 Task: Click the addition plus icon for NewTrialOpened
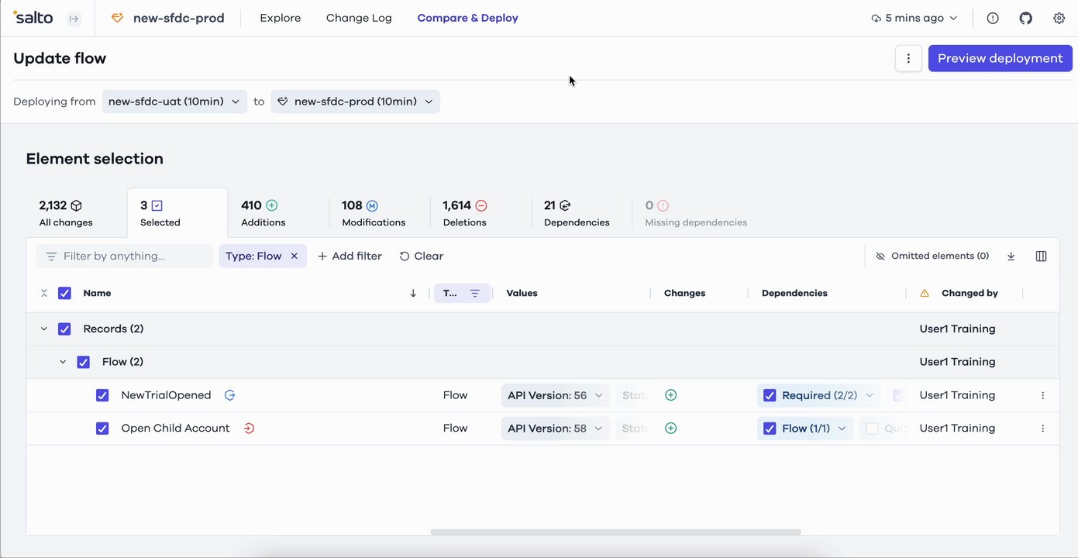pyautogui.click(x=671, y=395)
